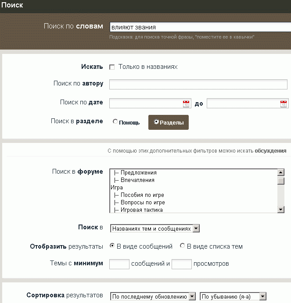Click the forum list scroll up arrow
The height and width of the screenshot is (303, 291).
[x=281, y=172]
